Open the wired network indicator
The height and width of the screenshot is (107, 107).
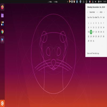(93, 2)
